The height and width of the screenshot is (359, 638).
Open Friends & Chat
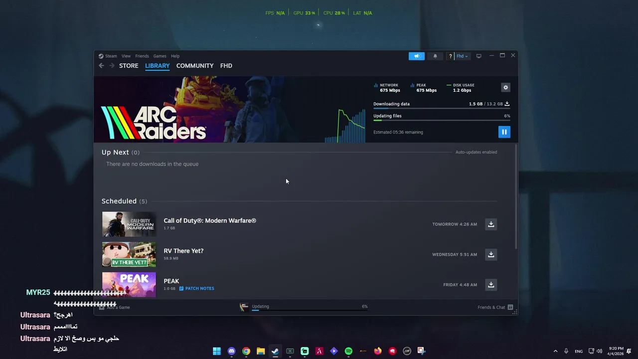tap(495, 307)
